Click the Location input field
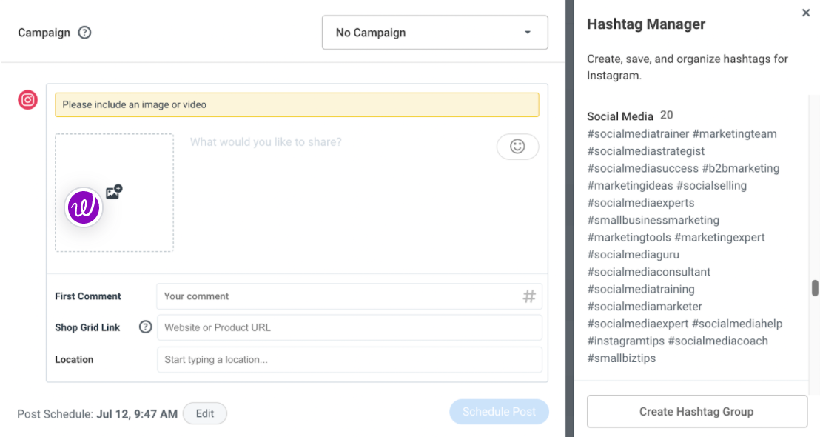The image size is (820, 437). coord(349,360)
